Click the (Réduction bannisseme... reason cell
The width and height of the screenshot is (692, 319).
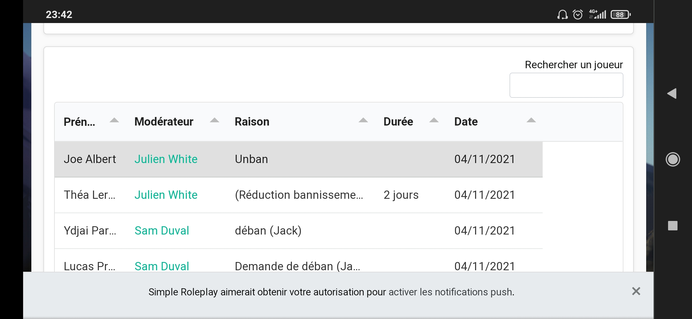(299, 195)
